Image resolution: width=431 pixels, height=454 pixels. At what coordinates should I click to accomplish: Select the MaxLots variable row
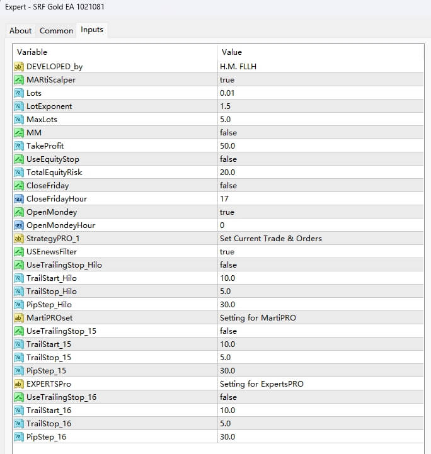[x=42, y=119]
